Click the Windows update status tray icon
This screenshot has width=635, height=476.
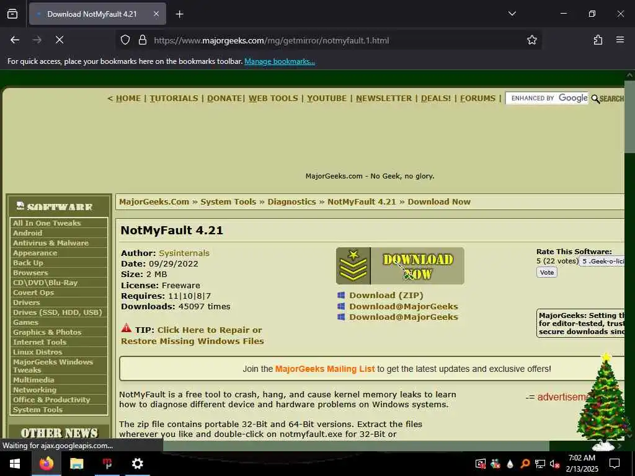(x=481, y=464)
